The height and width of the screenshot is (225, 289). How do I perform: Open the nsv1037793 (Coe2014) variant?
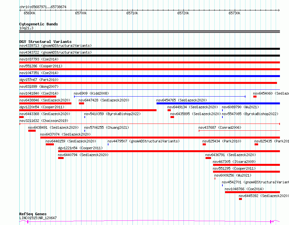click(39, 59)
